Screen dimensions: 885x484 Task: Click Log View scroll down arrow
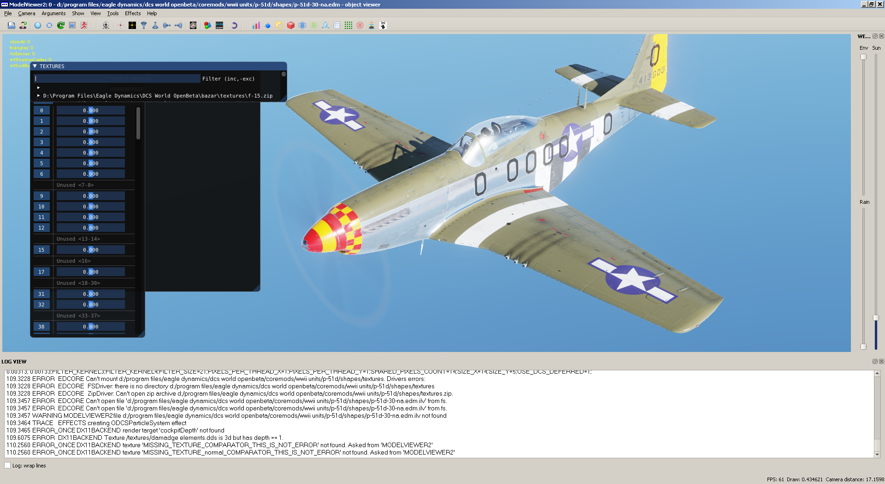click(x=877, y=455)
